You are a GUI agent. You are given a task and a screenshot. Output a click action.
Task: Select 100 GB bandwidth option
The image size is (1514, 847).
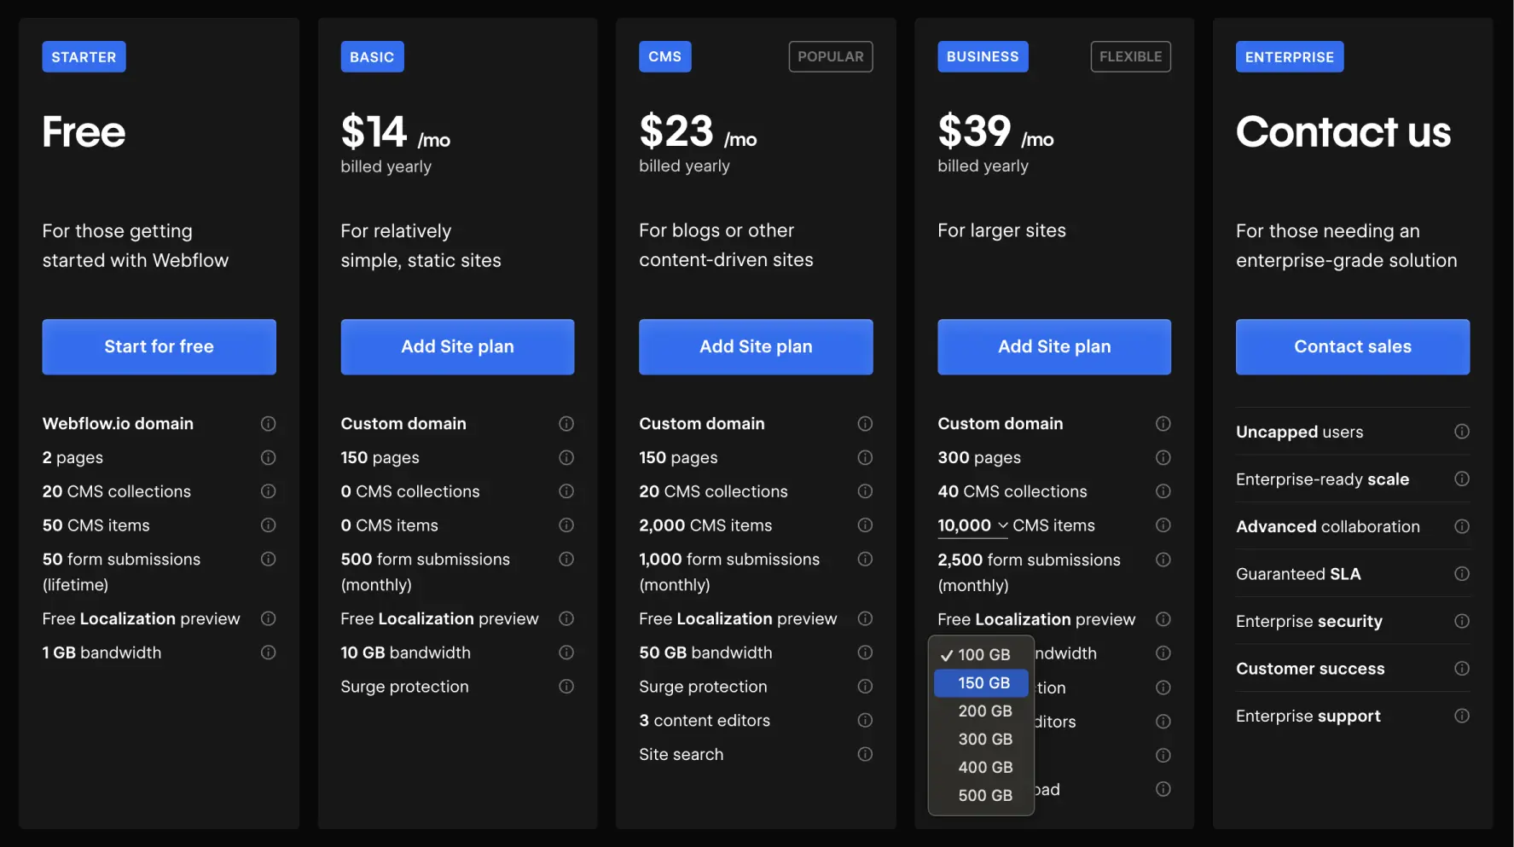click(x=981, y=654)
